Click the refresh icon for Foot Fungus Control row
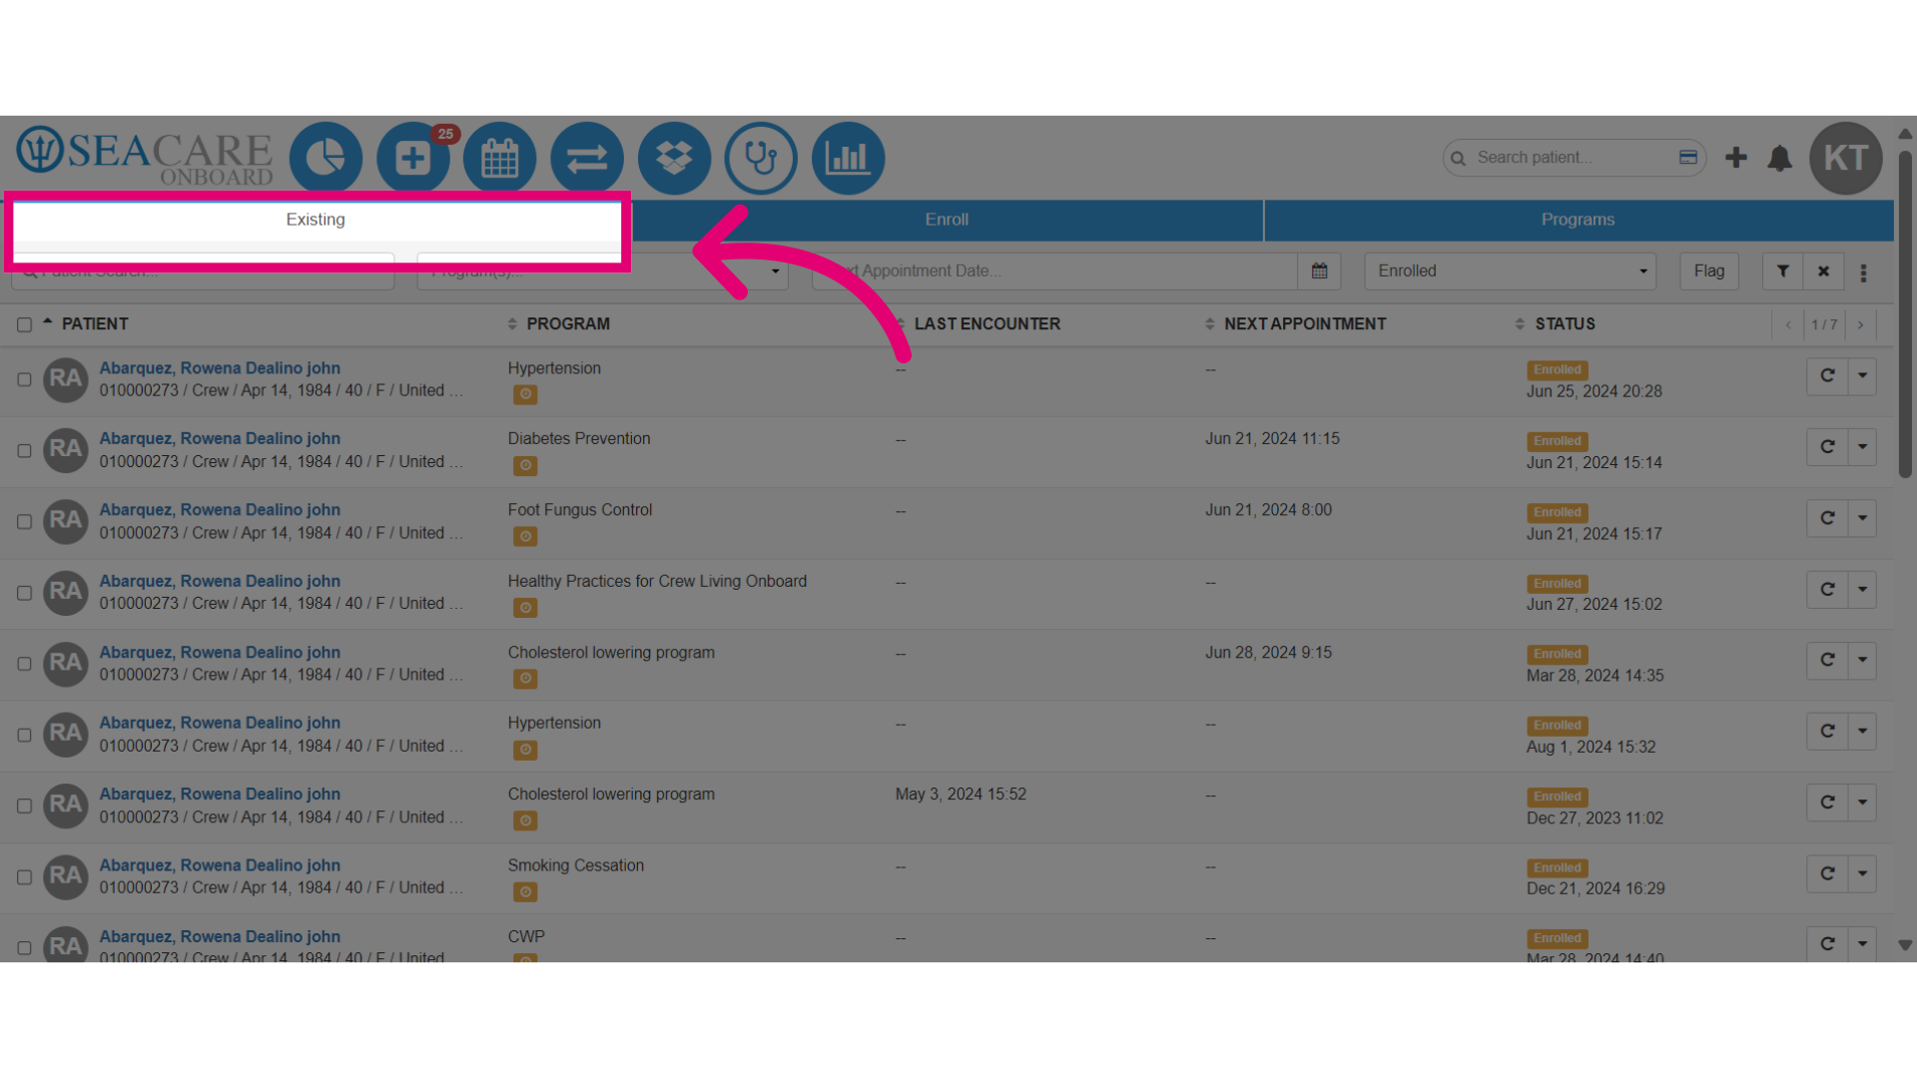 pyautogui.click(x=1827, y=518)
